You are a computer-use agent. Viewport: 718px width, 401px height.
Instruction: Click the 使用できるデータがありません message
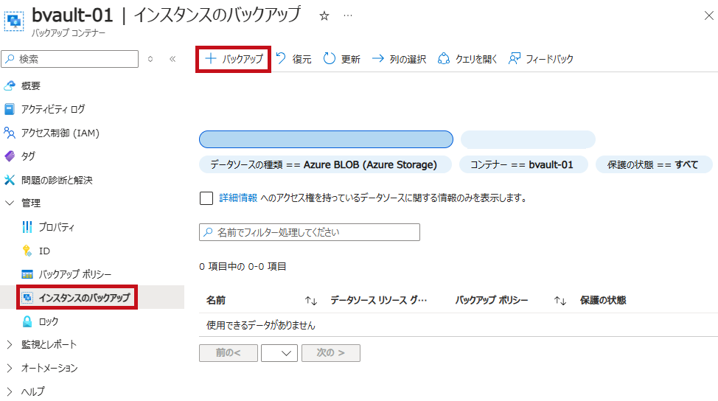pos(260,325)
